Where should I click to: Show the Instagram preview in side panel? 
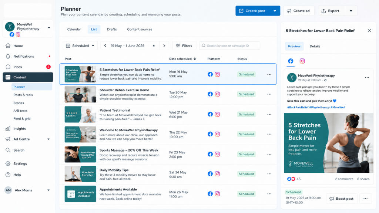pyautogui.click(x=302, y=61)
